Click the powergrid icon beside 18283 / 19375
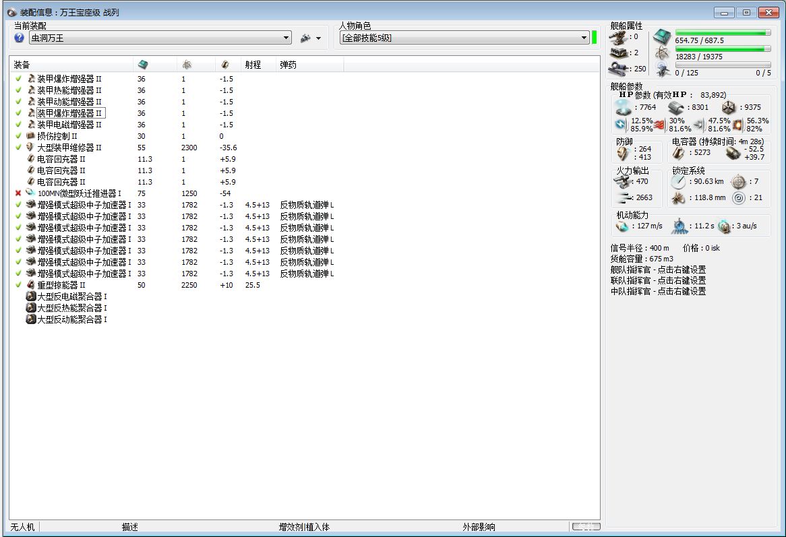Image resolution: width=786 pixels, height=537 pixels. click(662, 53)
